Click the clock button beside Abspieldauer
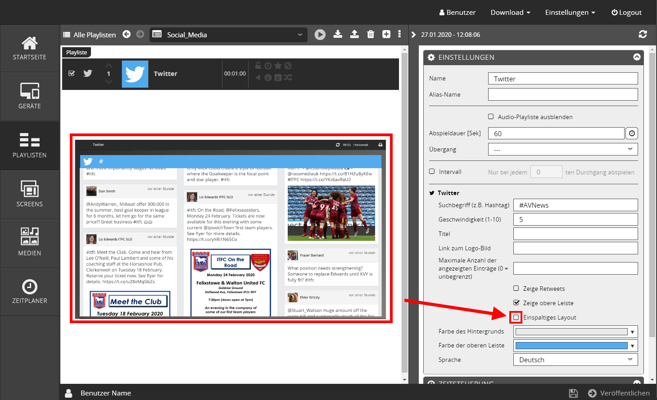The width and height of the screenshot is (657, 400). (x=632, y=133)
